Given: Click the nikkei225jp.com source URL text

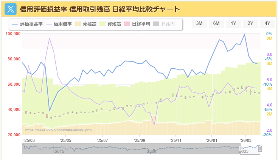Looking at the screenshot, I should tap(58, 130).
